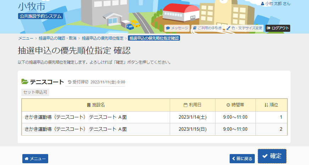The height and width of the screenshot is (165, 309).
Task: Open メッセージ messages
Action: point(177,28)
